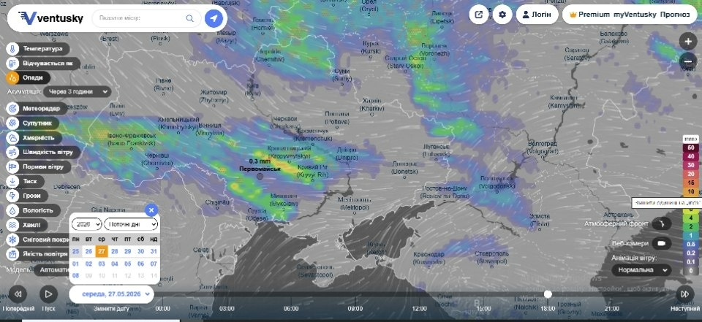
Task: Select calendar day 31
Action: (x=154, y=251)
